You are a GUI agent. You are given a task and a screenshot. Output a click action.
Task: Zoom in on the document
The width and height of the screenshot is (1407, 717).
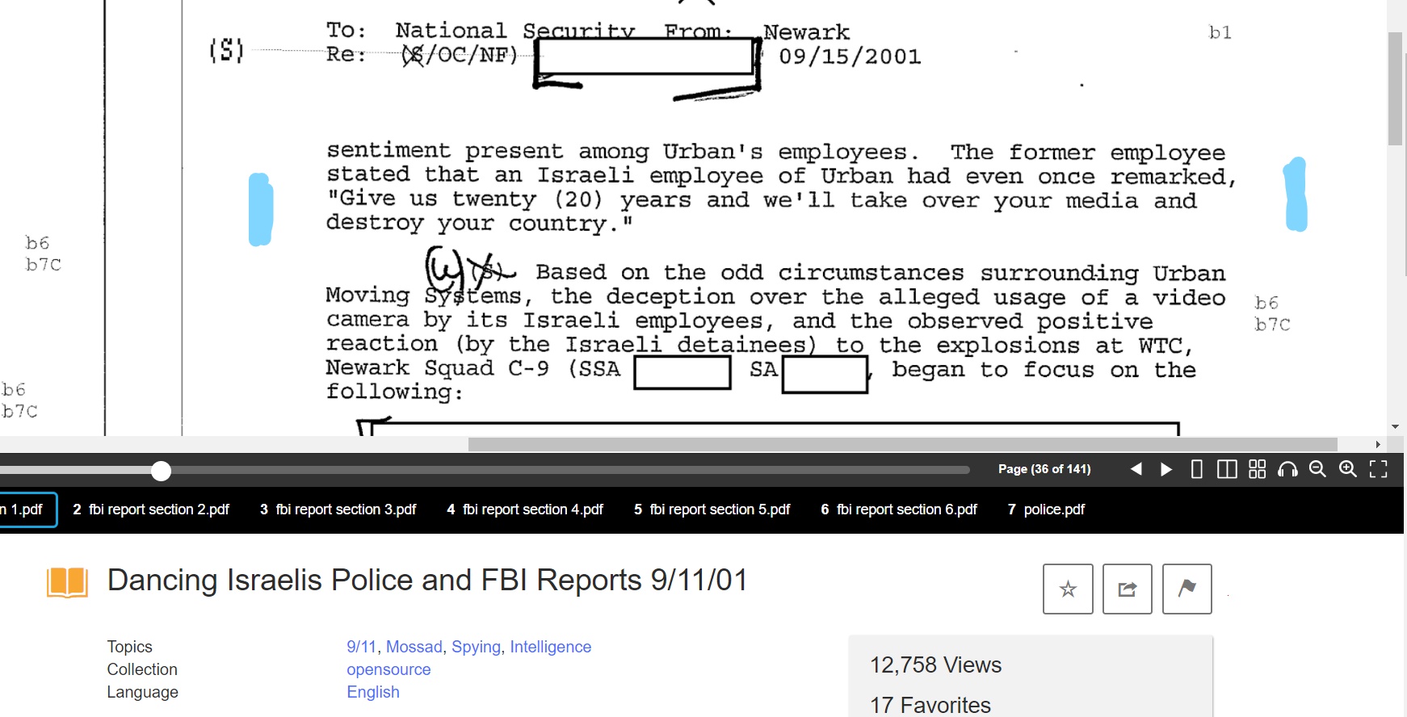coord(1348,469)
